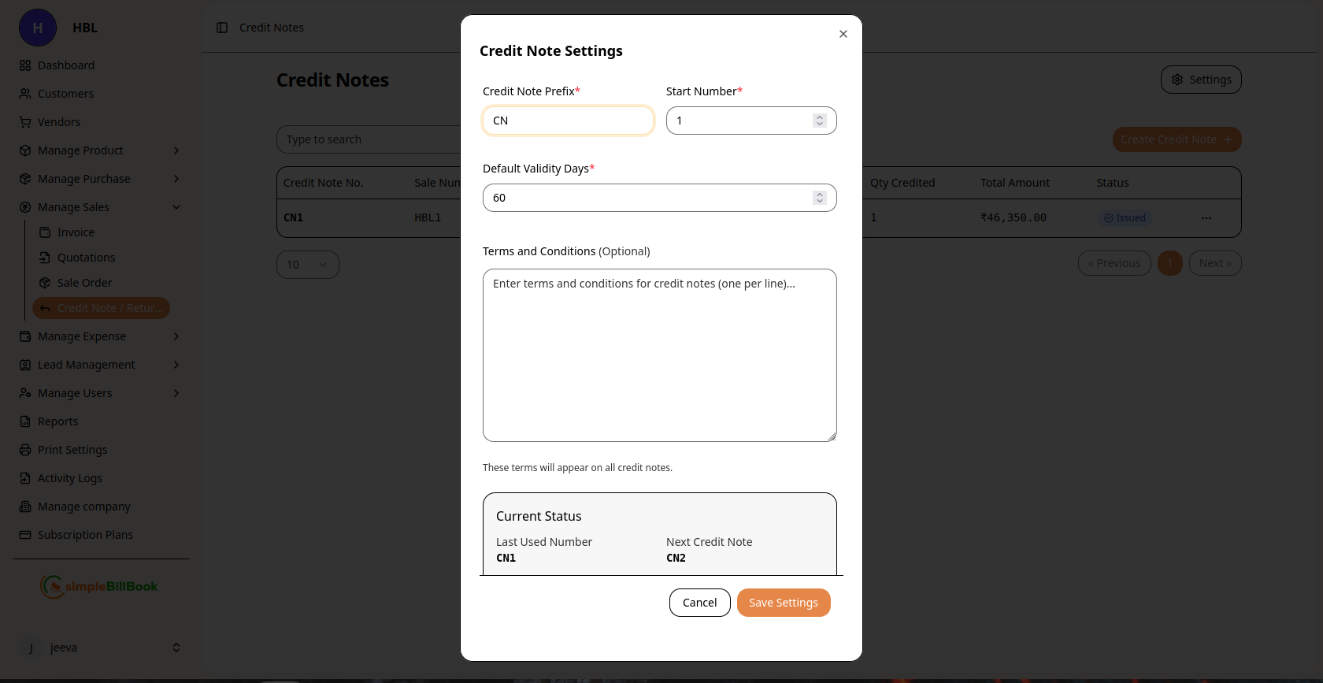The width and height of the screenshot is (1323, 683).
Task: Open the three-dot actions menu for CN1
Action: pos(1206,218)
